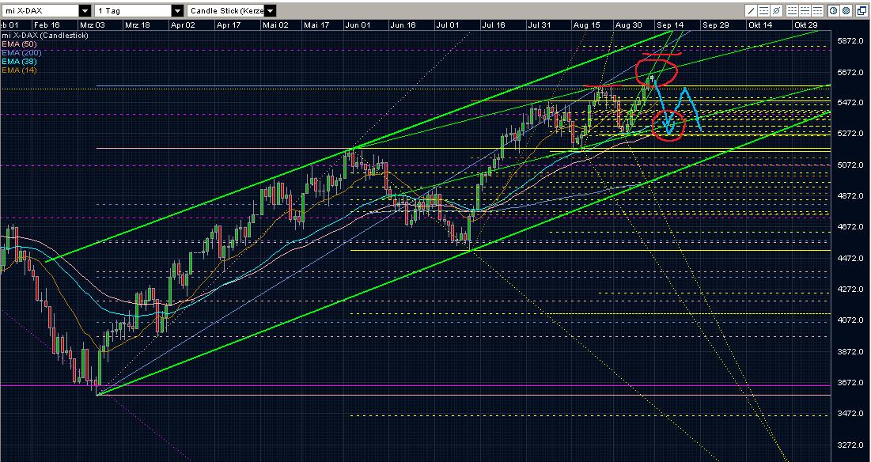Choose line style with solid line in middle

(x=805, y=10)
